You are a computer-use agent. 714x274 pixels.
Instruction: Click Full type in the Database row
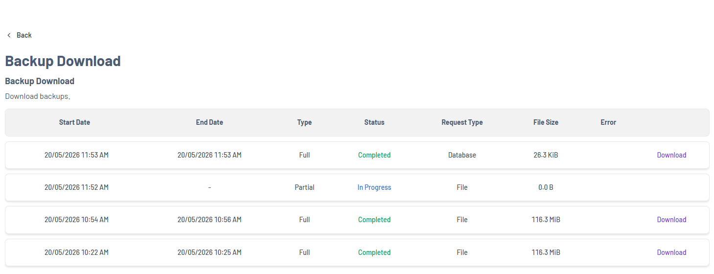pos(304,155)
